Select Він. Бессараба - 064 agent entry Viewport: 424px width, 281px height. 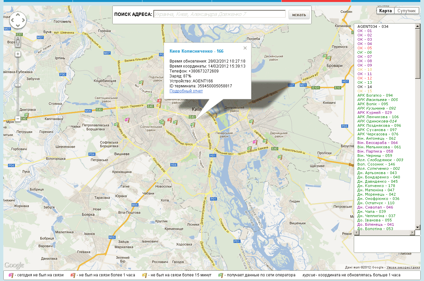pyautogui.click(x=377, y=143)
